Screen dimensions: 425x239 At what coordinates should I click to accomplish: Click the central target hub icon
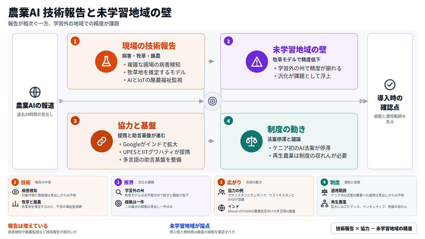pyautogui.click(x=212, y=101)
